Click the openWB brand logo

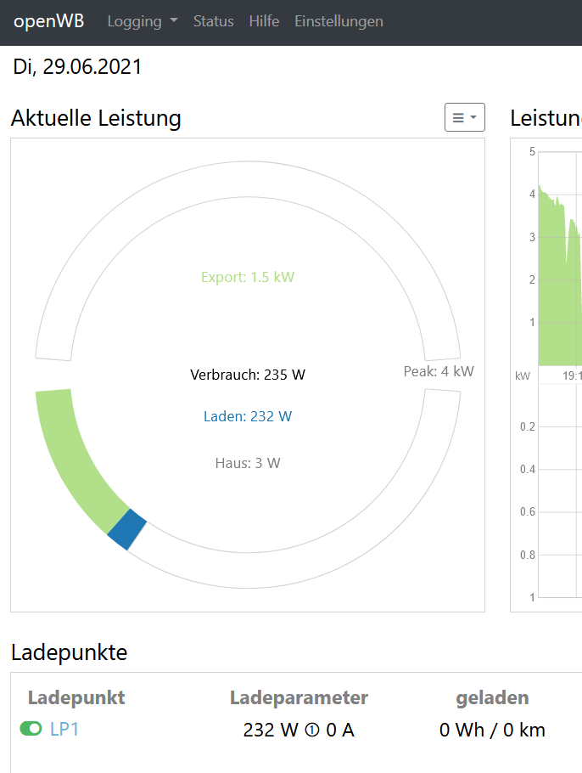coord(49,21)
